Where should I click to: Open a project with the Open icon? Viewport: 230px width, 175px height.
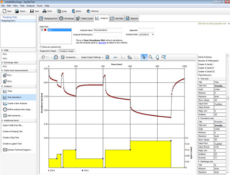(x=17, y=11)
